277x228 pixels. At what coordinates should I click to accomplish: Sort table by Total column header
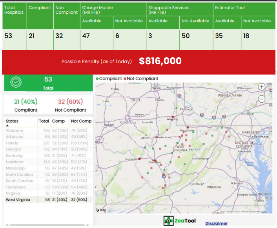44,121
